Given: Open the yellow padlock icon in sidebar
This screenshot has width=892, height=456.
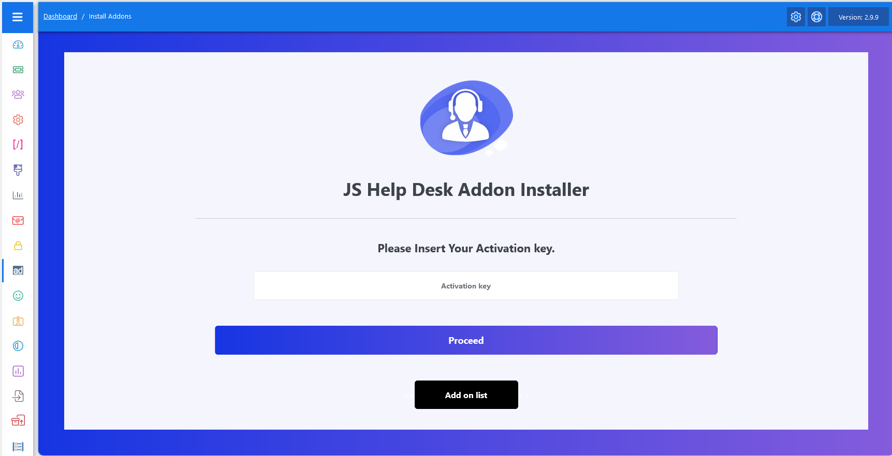Looking at the screenshot, I should [18, 246].
